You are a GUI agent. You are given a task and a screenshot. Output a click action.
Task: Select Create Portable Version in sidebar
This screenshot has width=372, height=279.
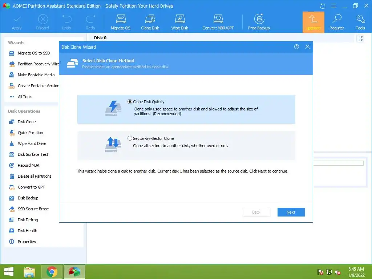pyautogui.click(x=34, y=86)
